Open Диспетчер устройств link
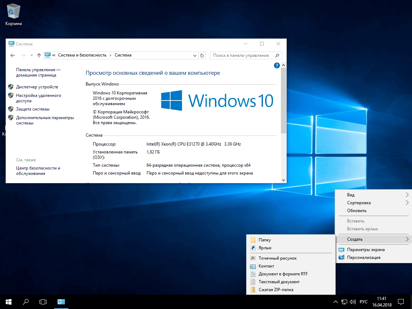The image size is (412, 309). pos(37,87)
